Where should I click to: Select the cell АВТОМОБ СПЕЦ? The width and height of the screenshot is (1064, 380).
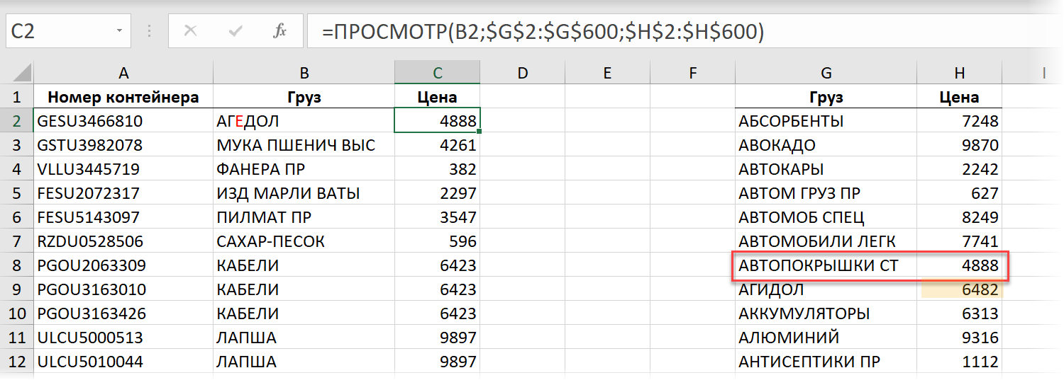826,217
